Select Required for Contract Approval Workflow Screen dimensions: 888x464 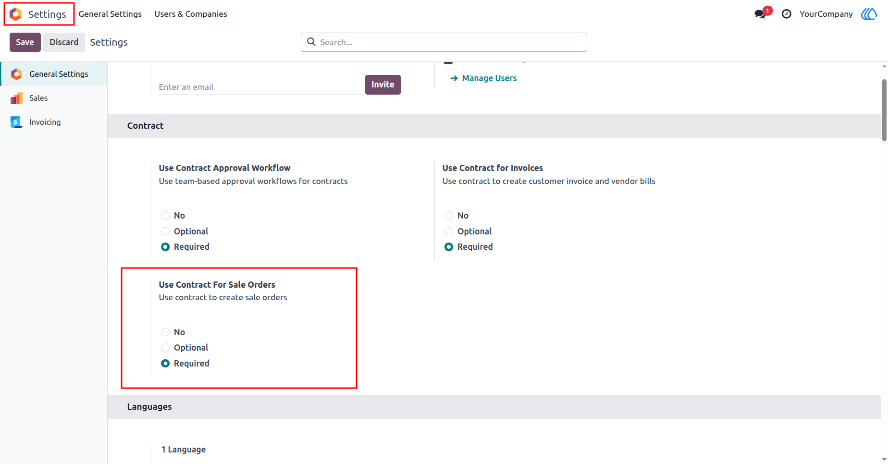pyautogui.click(x=165, y=247)
